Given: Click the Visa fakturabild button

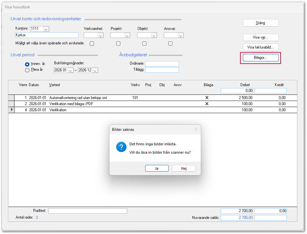Looking at the screenshot, I should click(261, 47).
